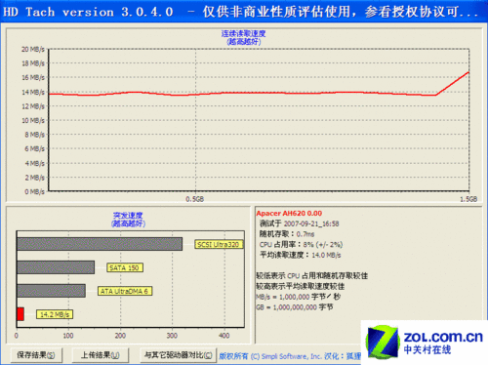Click the GB = 1,000,000,000 字节 note
Image resolution: width=488 pixels, height=365 pixels.
295,307
